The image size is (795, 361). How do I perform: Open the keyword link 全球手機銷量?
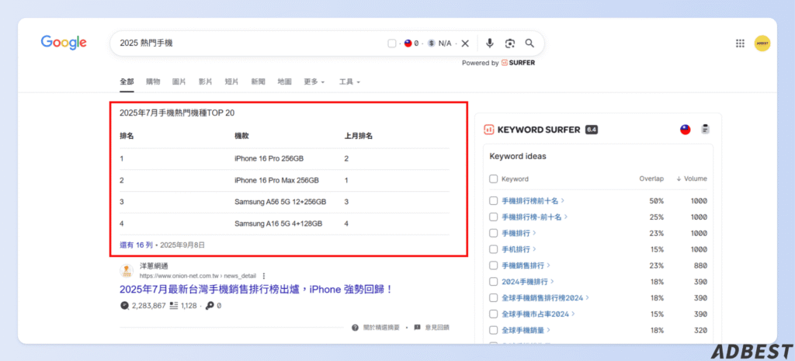pos(526,330)
